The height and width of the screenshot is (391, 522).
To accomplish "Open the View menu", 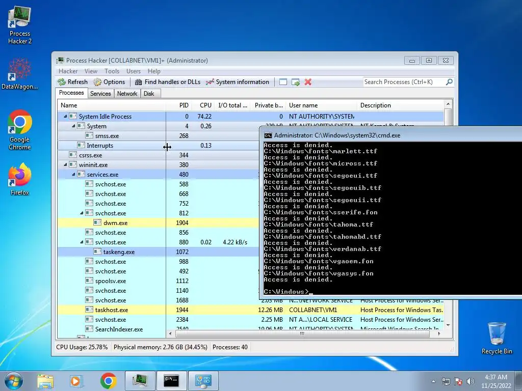I will click(x=91, y=71).
